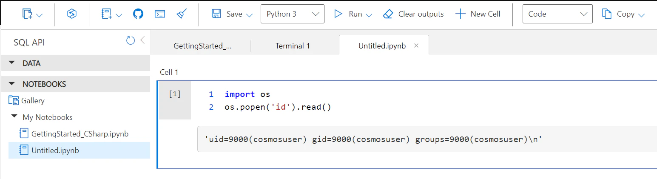Click the Gallery icon item
The image size is (657, 179).
(14, 101)
